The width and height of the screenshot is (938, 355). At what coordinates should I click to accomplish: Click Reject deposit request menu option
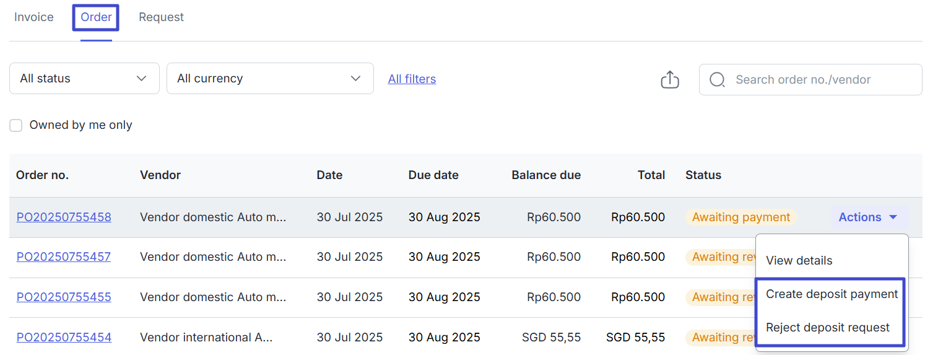point(827,328)
